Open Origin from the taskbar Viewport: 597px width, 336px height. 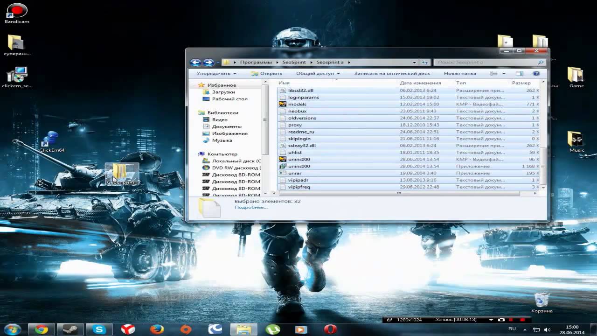(186, 329)
